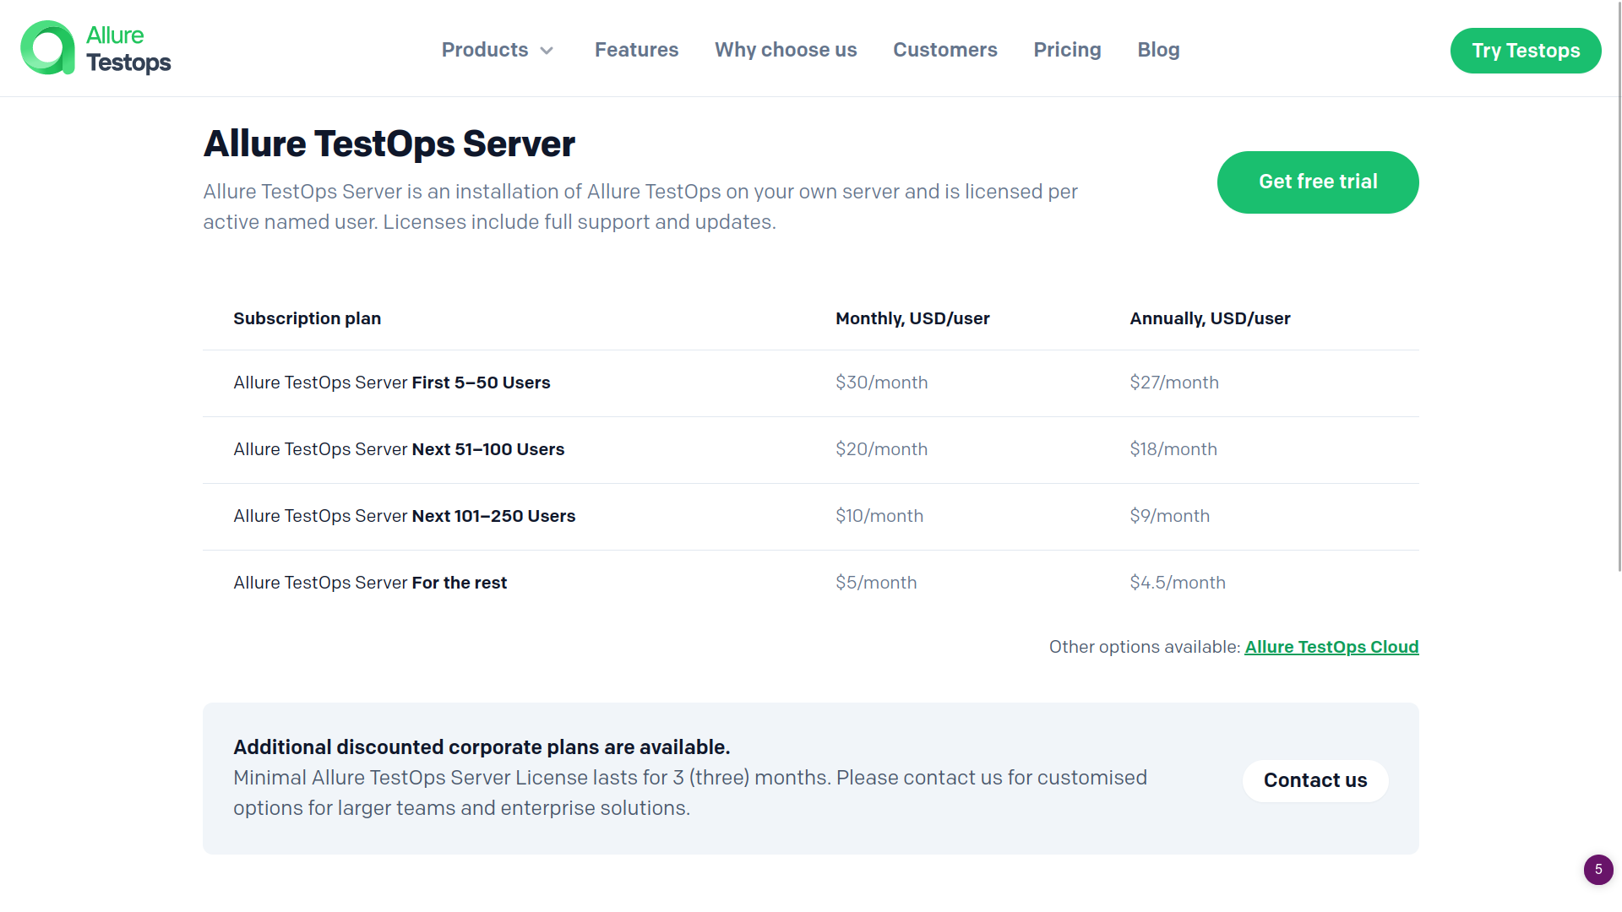Viewport: 1622px width, 912px height.
Task: Click the Contact us button
Action: (x=1314, y=780)
